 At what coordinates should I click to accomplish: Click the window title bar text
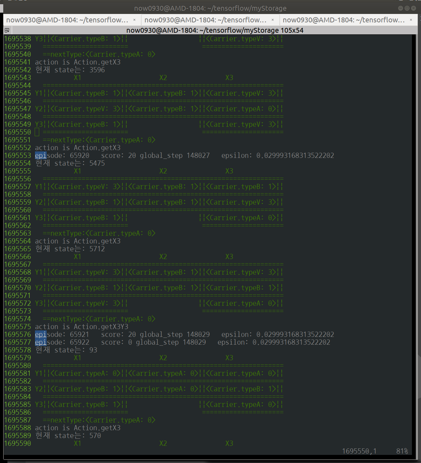(210, 8)
